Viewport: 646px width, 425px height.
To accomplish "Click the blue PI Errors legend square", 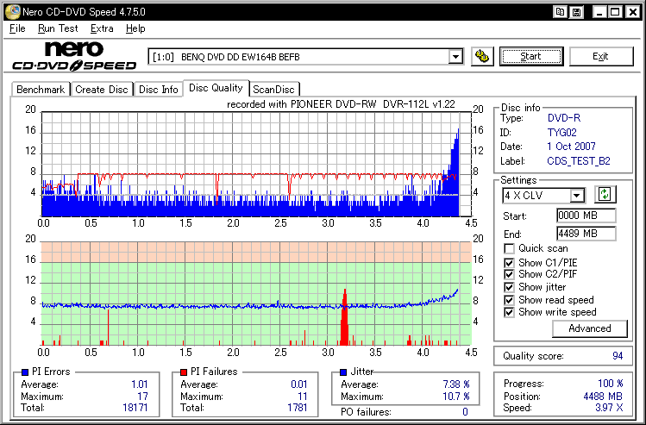I will click(25, 372).
